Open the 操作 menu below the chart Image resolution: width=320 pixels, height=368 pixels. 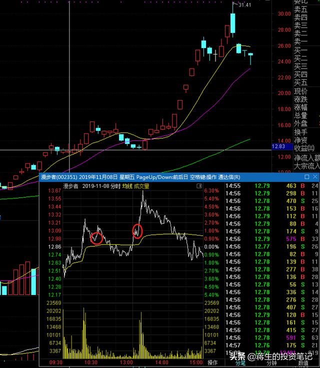pyautogui.click(x=213, y=362)
